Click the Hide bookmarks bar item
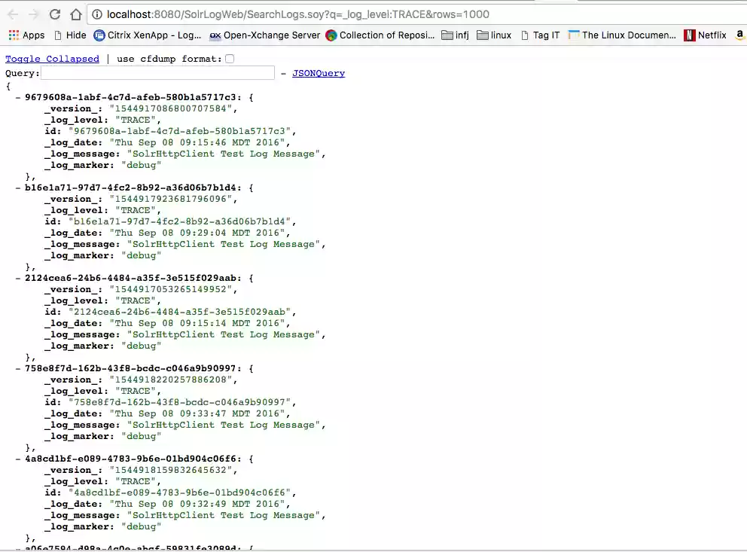 pyautogui.click(x=69, y=35)
